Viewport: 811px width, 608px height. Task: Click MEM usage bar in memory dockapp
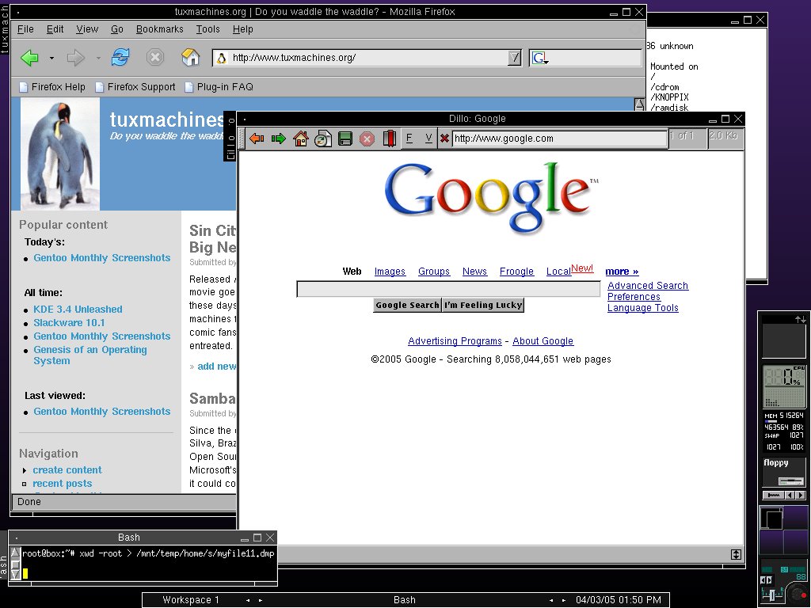coord(771,421)
